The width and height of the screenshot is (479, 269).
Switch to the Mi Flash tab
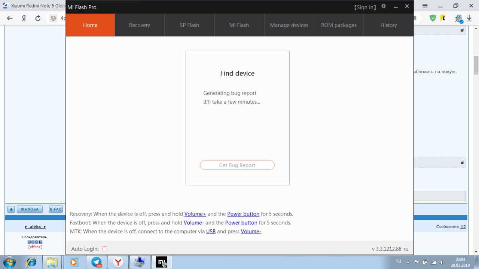pos(239,25)
